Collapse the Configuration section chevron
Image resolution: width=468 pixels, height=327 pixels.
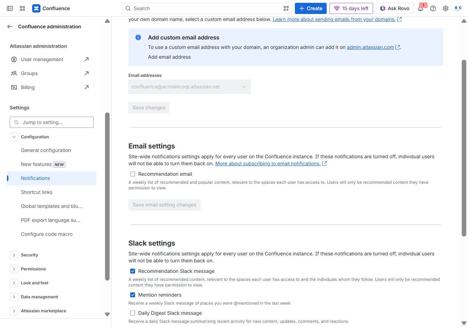coord(14,137)
